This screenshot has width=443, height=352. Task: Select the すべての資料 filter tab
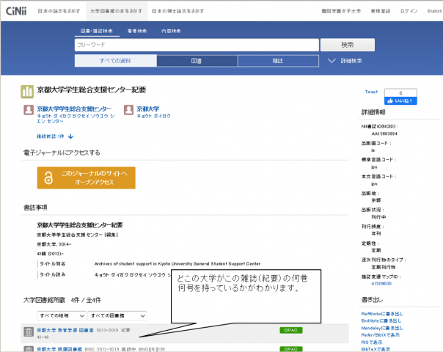(116, 61)
